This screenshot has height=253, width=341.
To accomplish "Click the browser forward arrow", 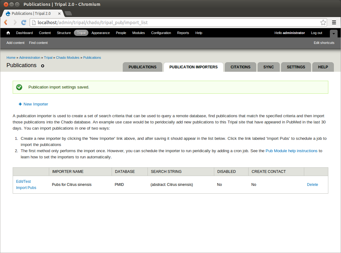I will (15, 22).
